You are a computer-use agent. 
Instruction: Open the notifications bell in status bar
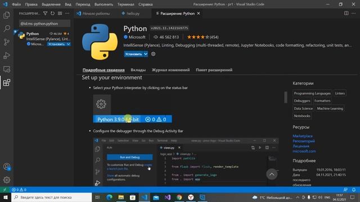pyautogui.click(x=354, y=190)
